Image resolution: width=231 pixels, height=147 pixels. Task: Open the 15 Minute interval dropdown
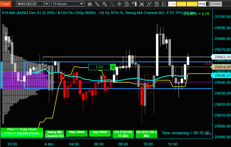pos(68,4)
